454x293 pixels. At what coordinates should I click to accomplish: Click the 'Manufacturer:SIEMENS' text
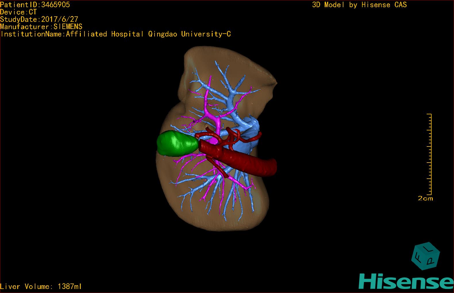click(x=41, y=27)
